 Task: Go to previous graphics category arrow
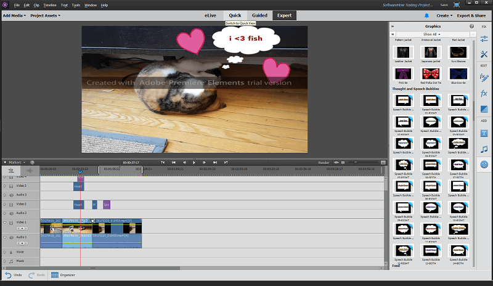point(393,35)
